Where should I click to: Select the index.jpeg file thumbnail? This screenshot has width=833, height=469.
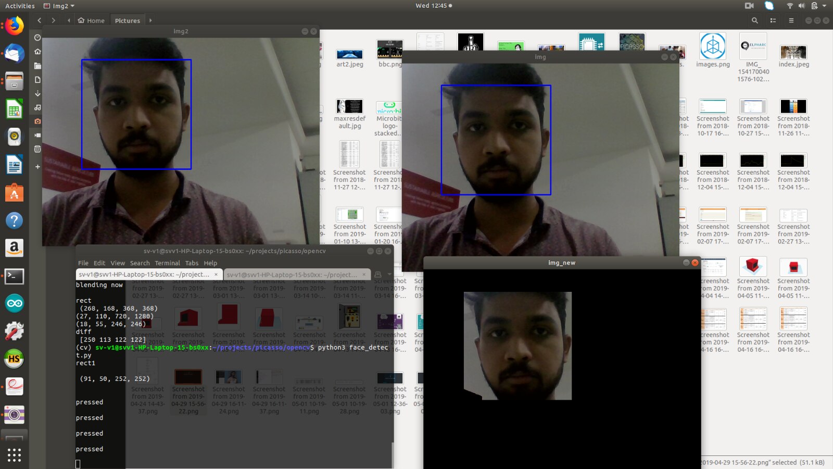(793, 53)
